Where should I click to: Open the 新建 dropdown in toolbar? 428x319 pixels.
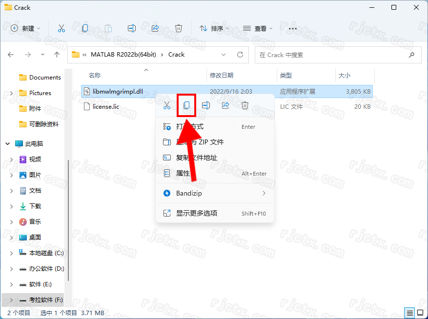pos(26,28)
